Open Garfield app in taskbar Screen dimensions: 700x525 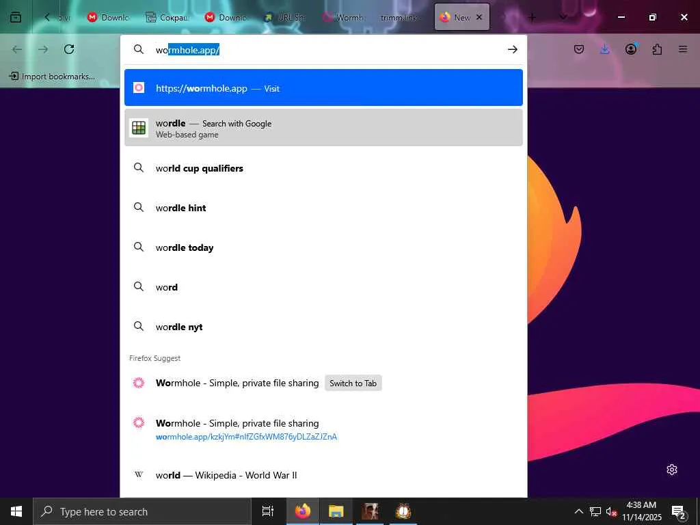pos(403,511)
